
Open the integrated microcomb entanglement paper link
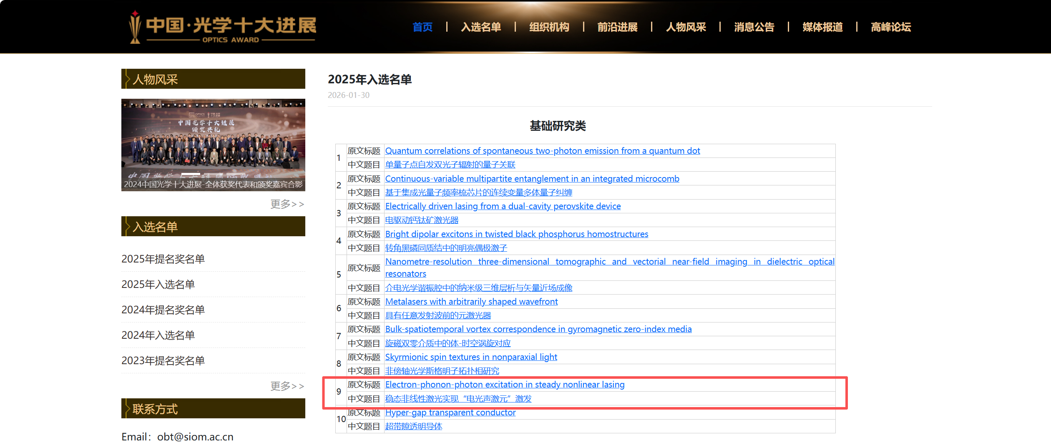(532, 179)
